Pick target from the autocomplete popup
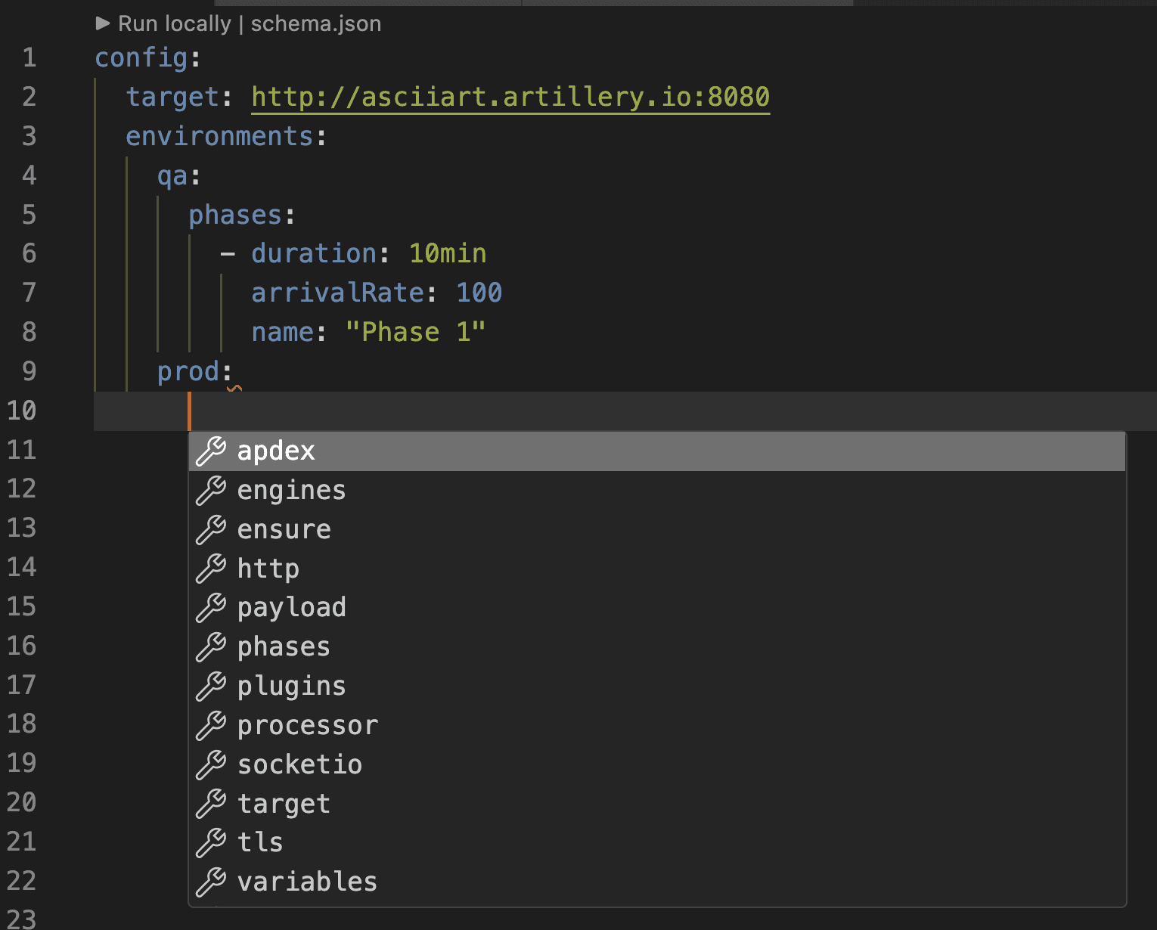Image resolution: width=1157 pixels, height=930 pixels. pos(284,804)
